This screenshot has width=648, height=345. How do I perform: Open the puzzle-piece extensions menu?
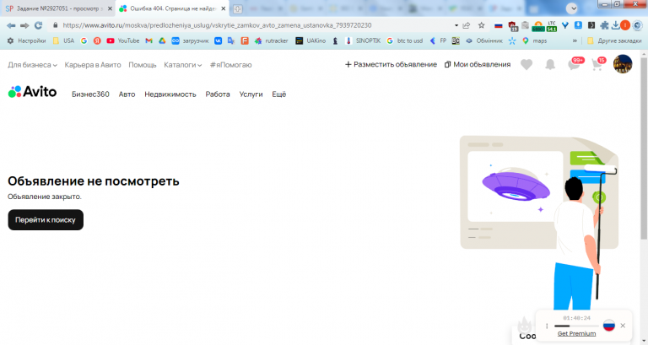click(x=604, y=25)
